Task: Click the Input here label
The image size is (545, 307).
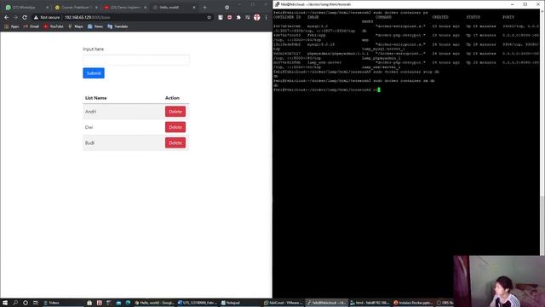Action: 93,49
